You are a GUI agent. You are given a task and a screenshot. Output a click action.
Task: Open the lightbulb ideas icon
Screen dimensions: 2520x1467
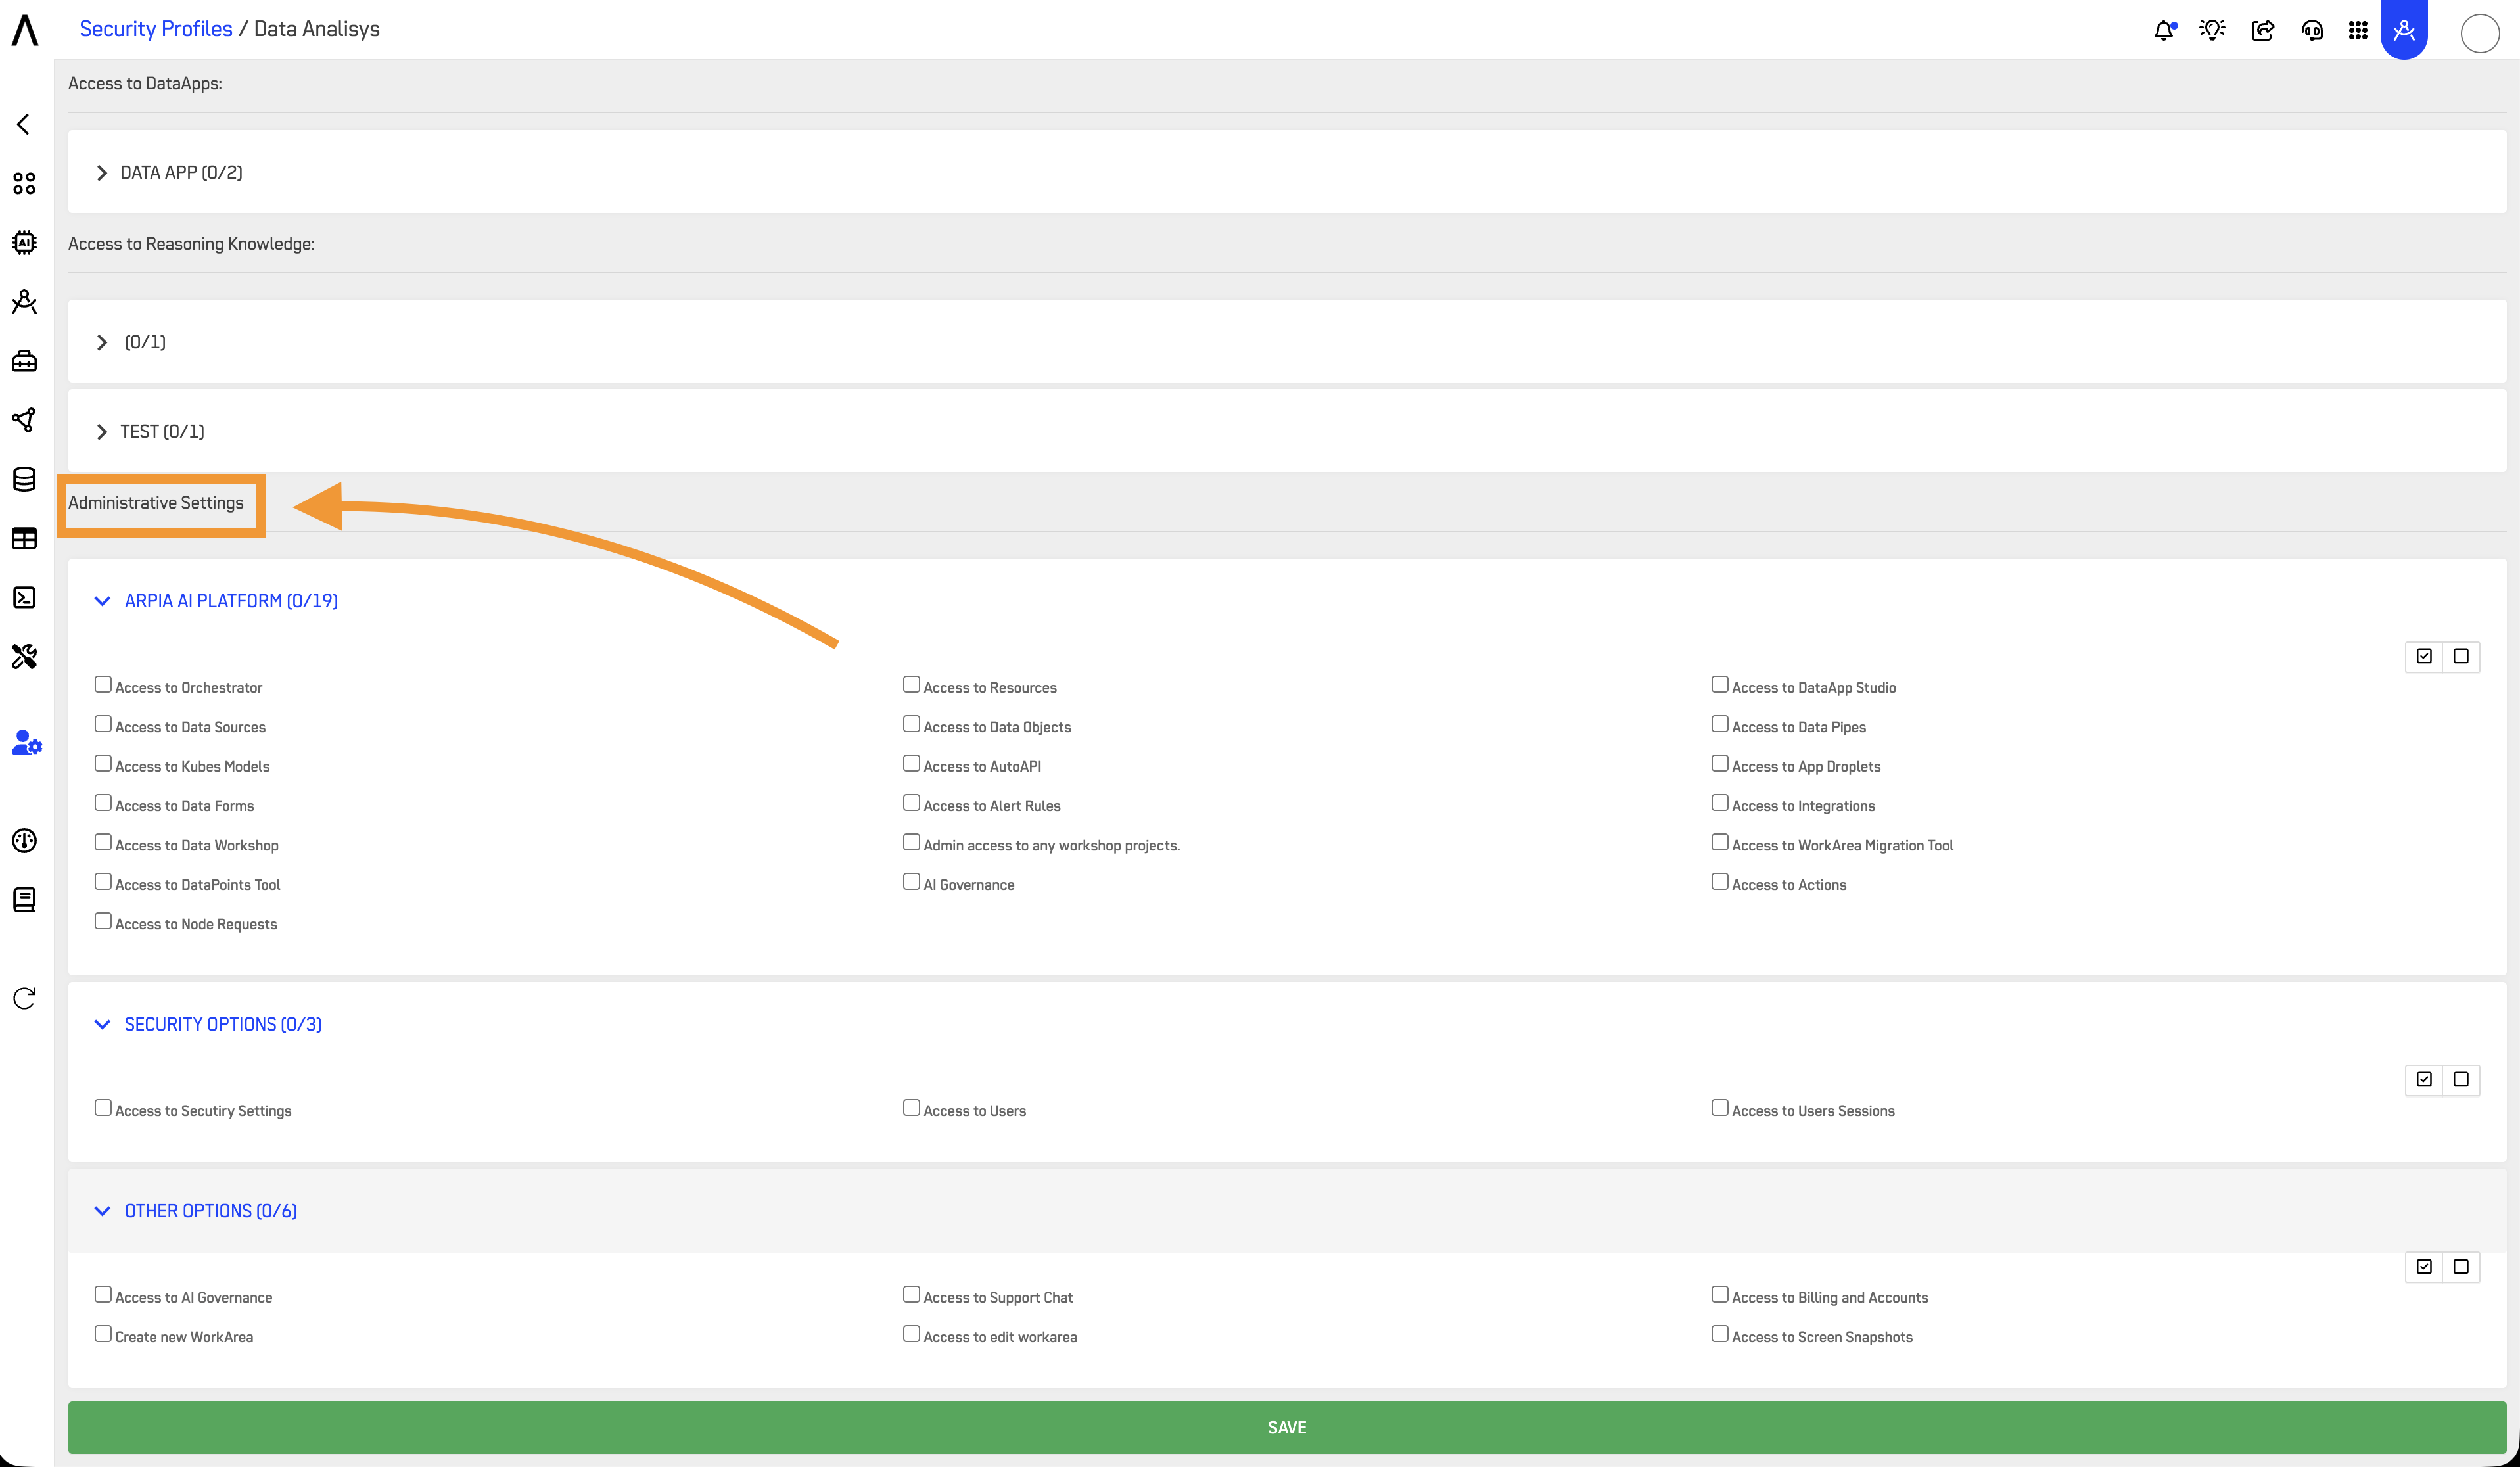(x=2212, y=30)
